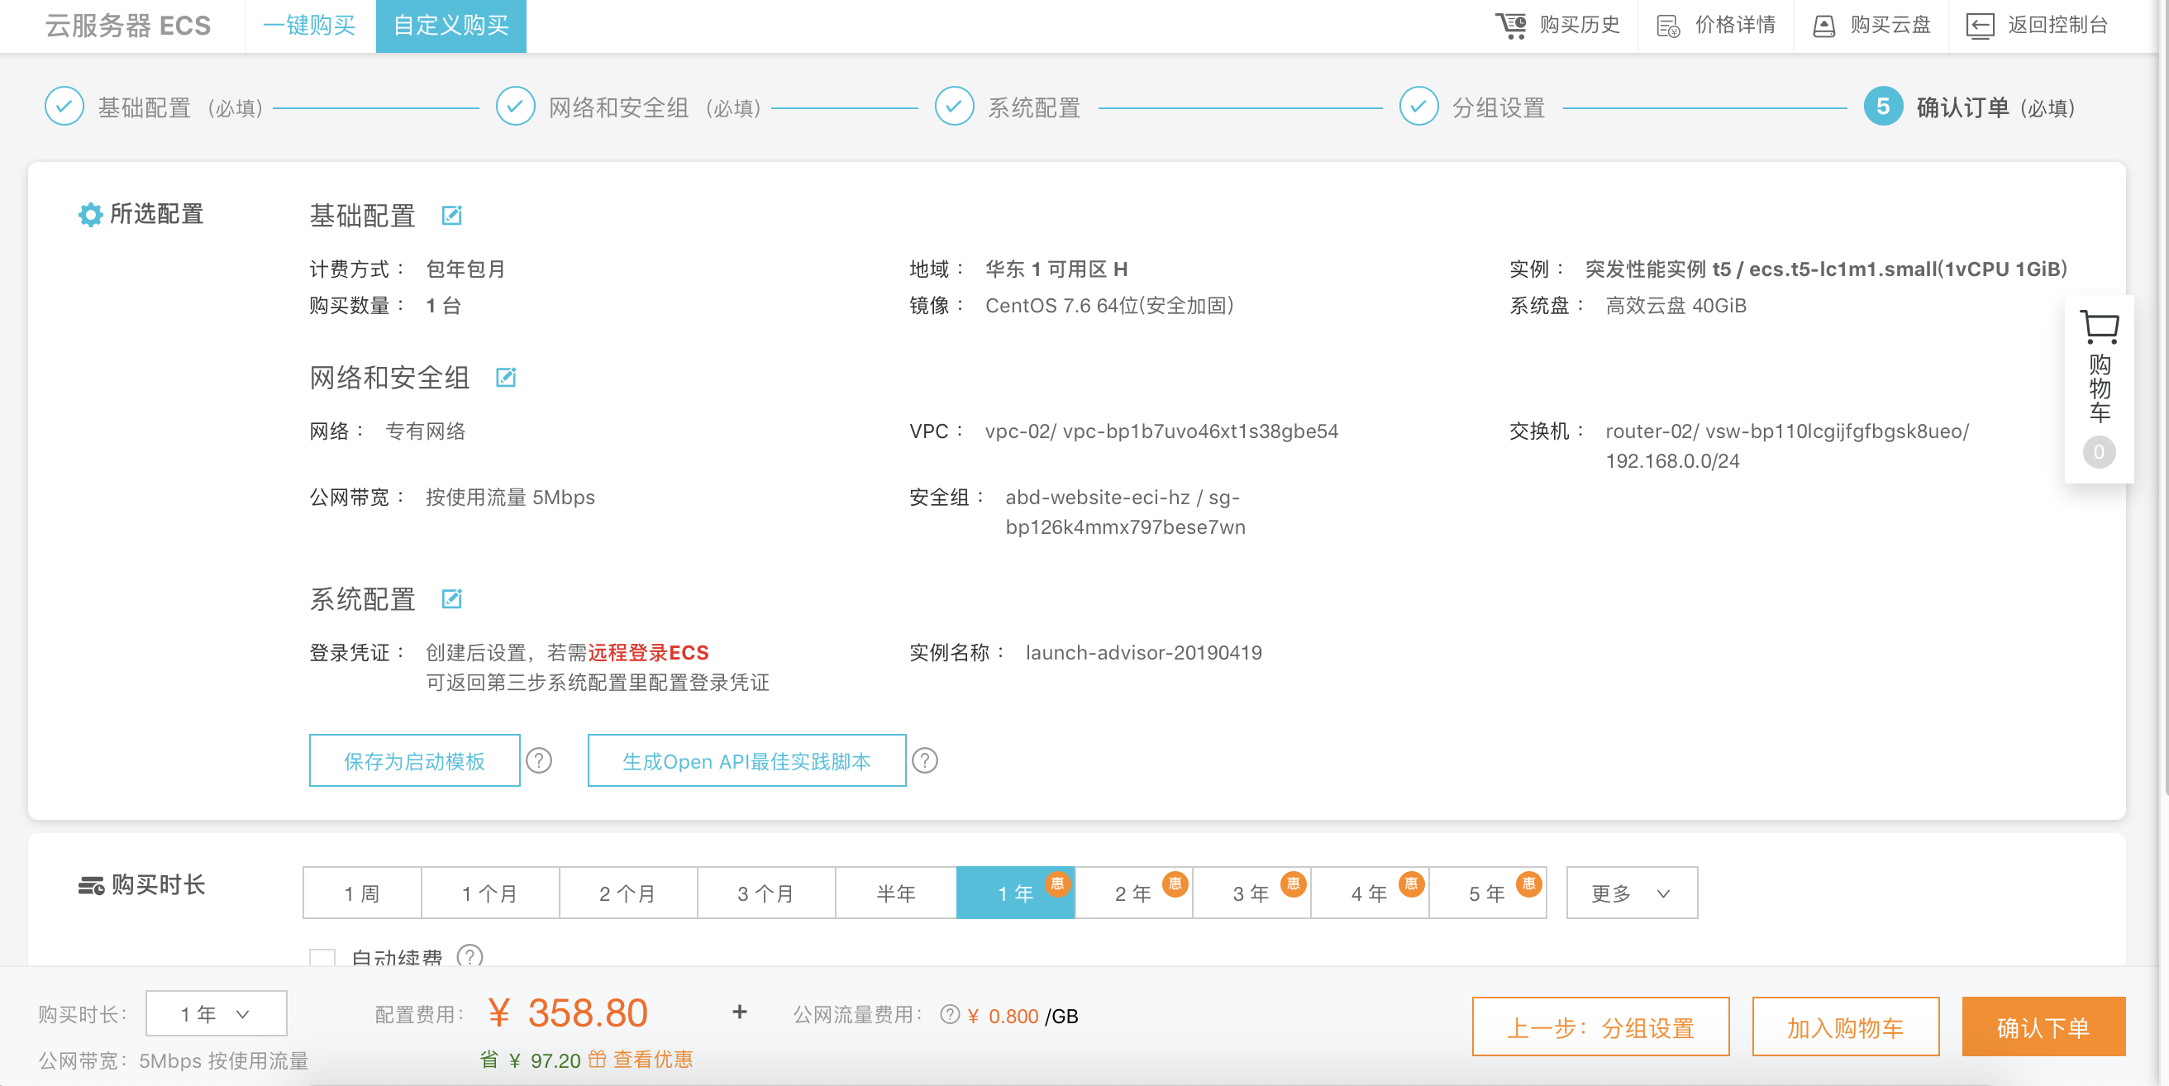Image resolution: width=2169 pixels, height=1086 pixels.
Task: Click the 惠 discount badge on 5 年
Action: (x=1529, y=884)
